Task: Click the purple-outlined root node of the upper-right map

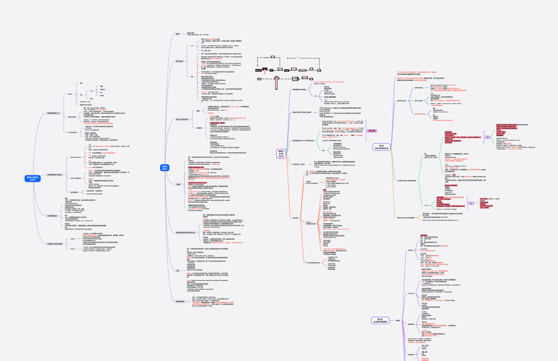Action: (381, 147)
